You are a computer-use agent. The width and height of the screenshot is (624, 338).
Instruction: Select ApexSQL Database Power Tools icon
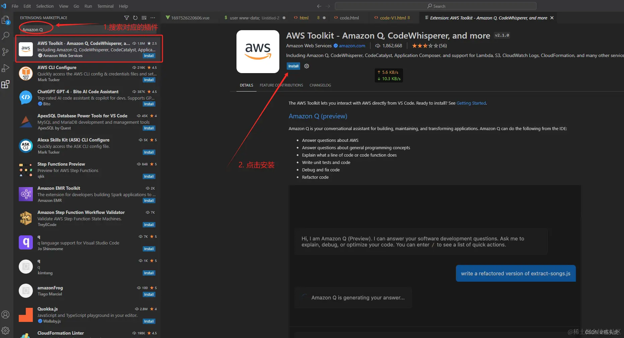pyautogui.click(x=26, y=121)
